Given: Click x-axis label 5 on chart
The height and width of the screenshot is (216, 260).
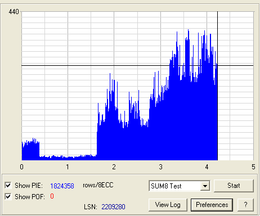Looking at the screenshot, I should pyautogui.click(x=253, y=167).
